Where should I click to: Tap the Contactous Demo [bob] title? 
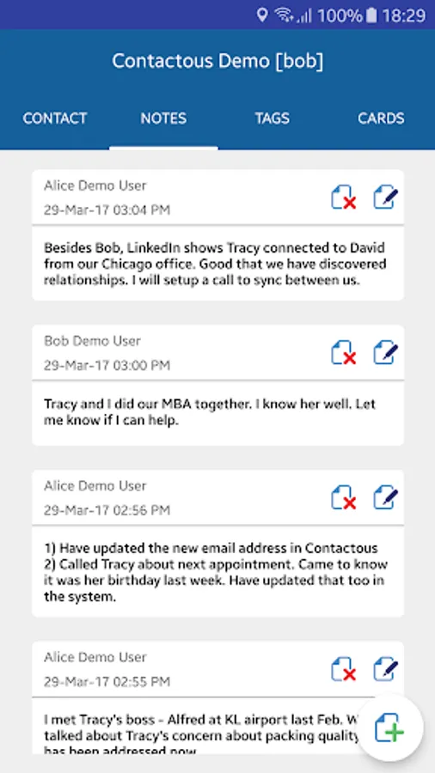217,61
